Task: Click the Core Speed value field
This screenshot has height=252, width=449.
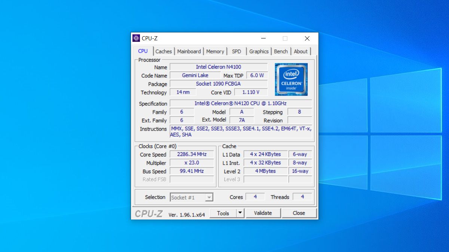Action: click(192, 154)
